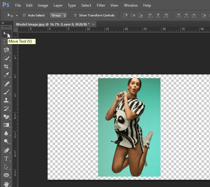Choose the Brush tool
The width and height of the screenshot is (210, 187).
point(6,92)
